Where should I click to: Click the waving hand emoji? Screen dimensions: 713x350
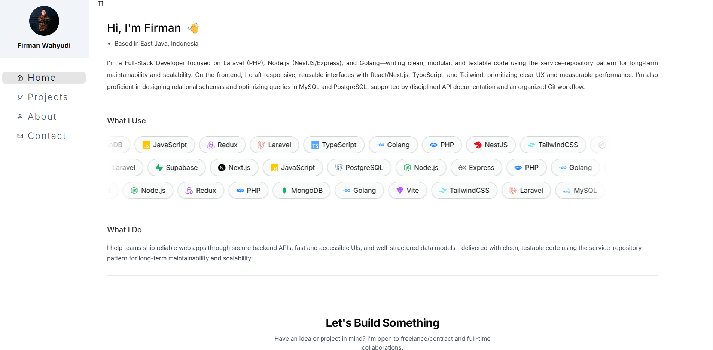tap(193, 28)
